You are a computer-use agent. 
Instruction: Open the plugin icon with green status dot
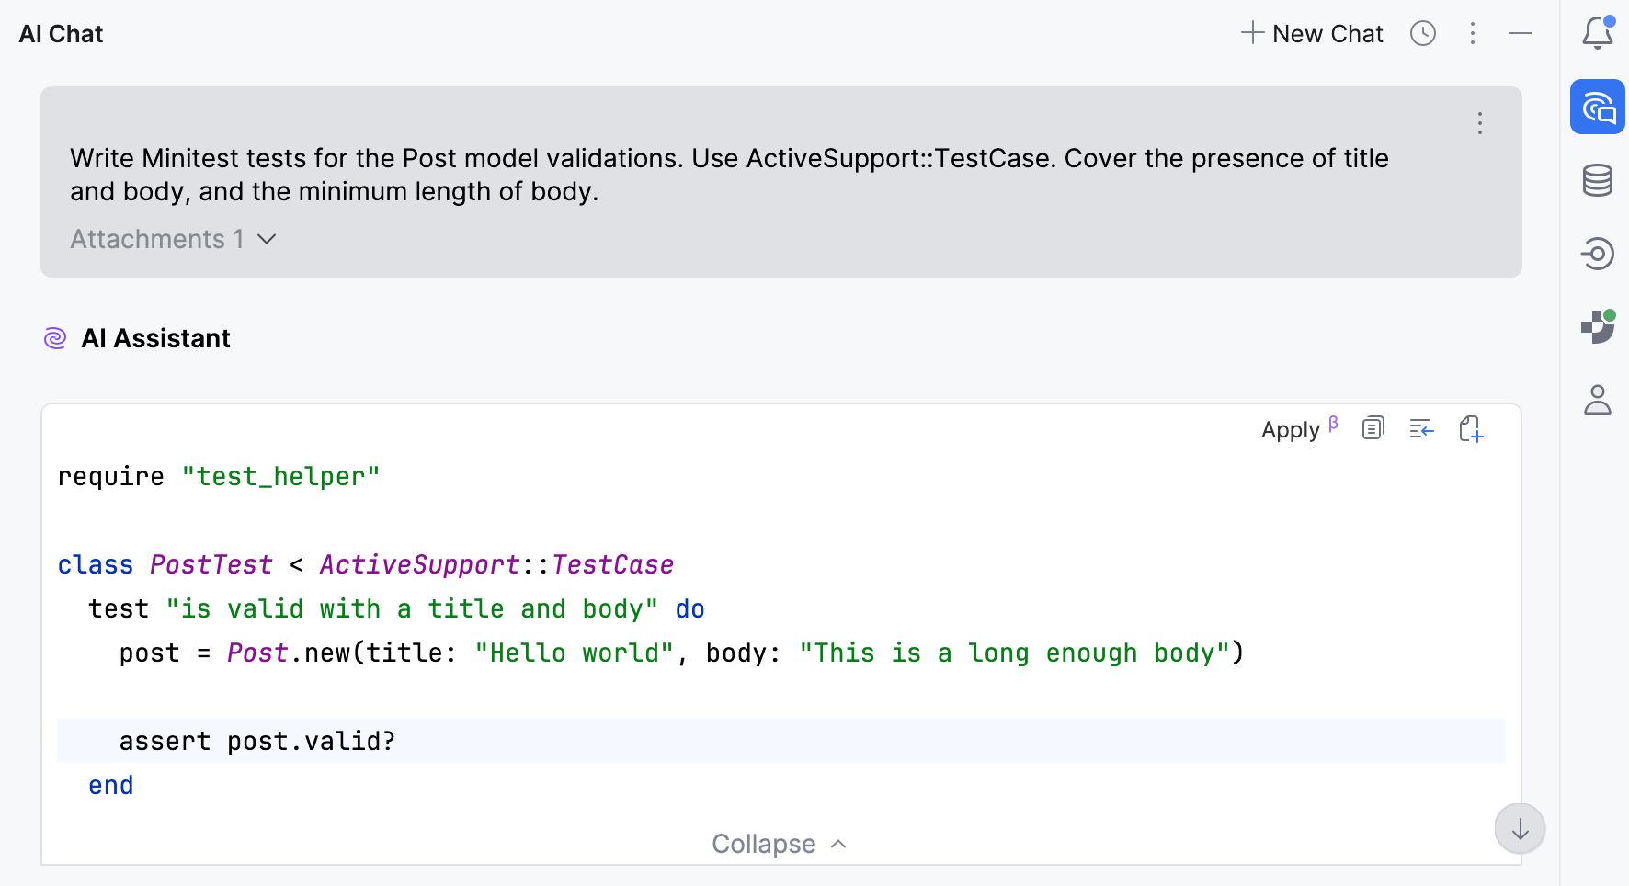[1597, 327]
